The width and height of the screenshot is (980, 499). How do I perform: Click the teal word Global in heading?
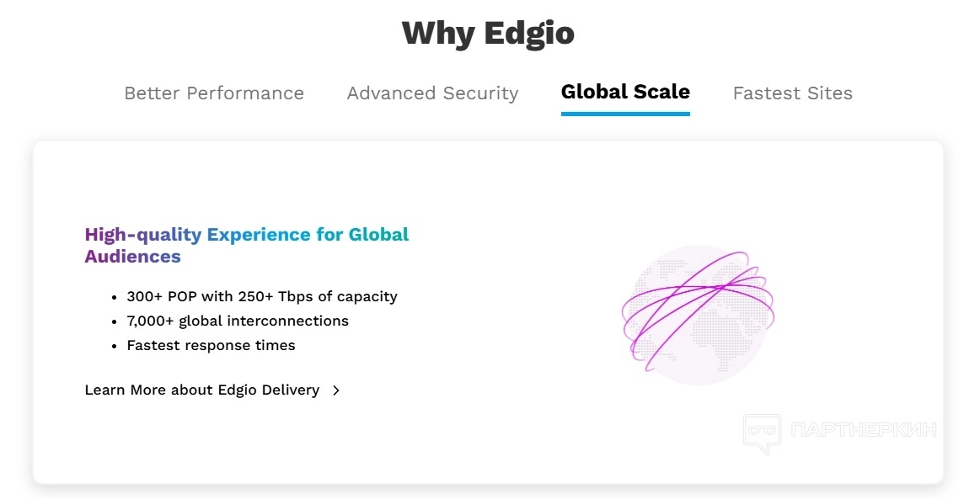[378, 235]
